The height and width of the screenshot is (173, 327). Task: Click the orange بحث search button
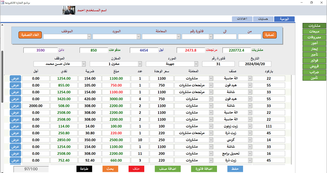[110, 169]
